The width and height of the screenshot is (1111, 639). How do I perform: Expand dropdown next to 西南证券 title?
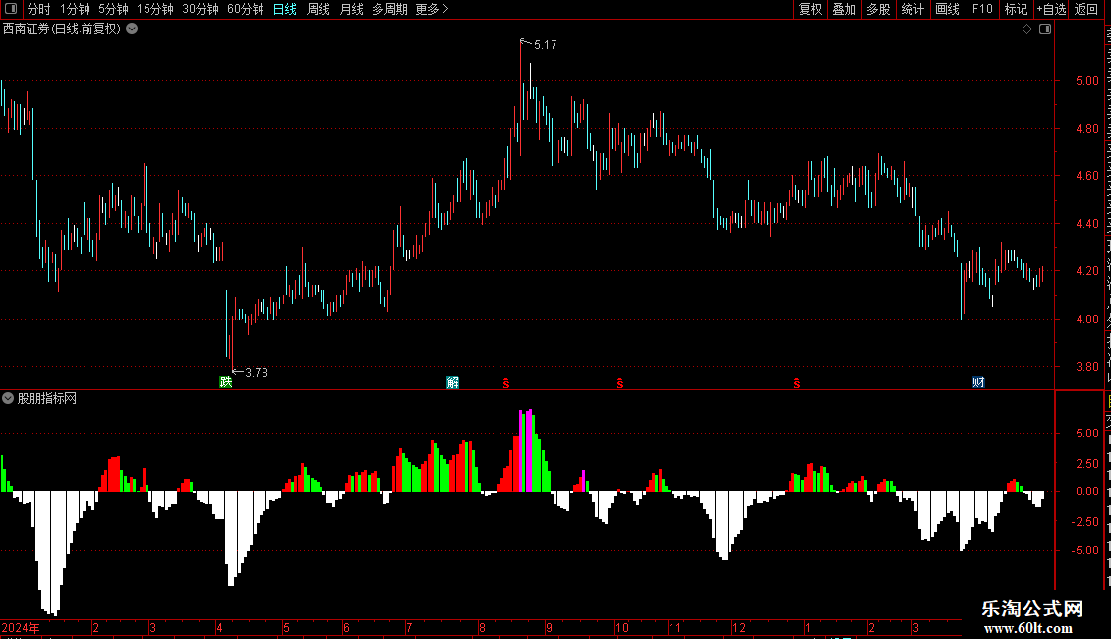pos(132,29)
